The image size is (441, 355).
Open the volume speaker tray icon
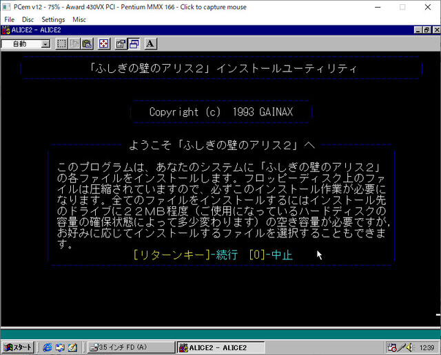coord(409,347)
